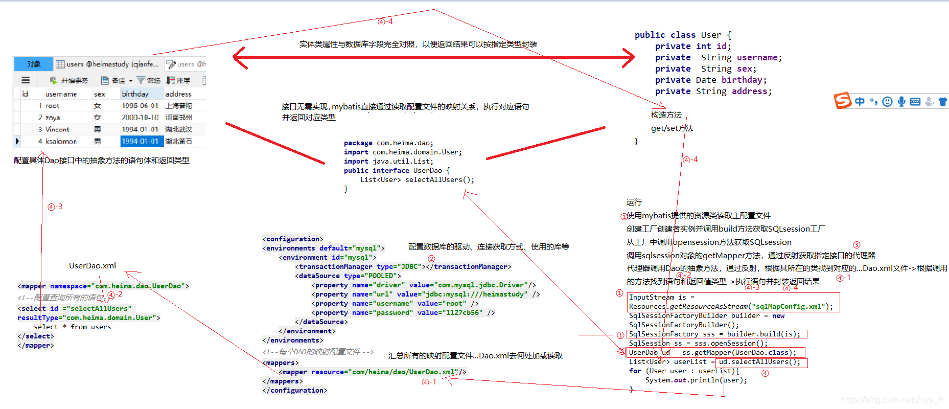Click the mapper resource 'com/heima/dao/UserDao.xml' line

(373, 372)
